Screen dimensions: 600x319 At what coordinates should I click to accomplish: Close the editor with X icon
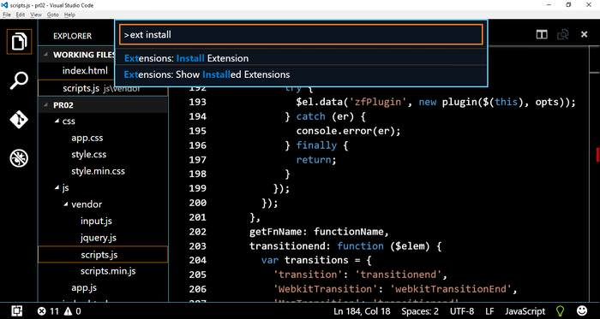[x=584, y=34]
